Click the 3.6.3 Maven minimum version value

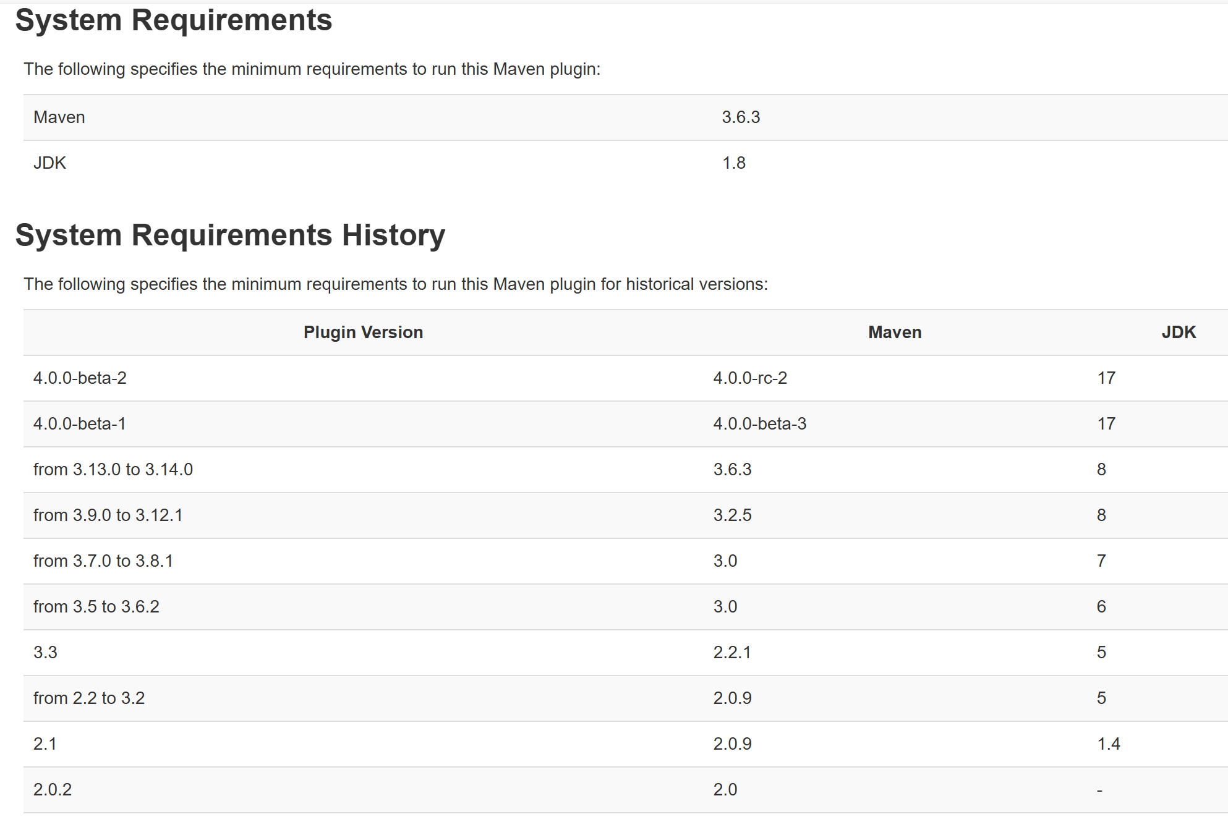click(741, 117)
